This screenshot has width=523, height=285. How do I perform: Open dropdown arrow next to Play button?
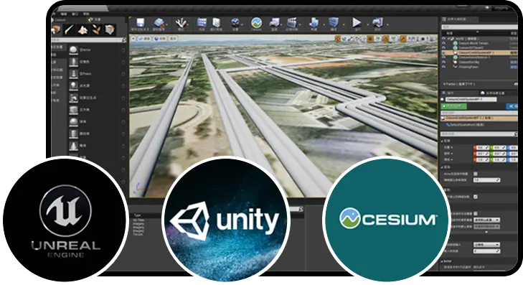367,24
